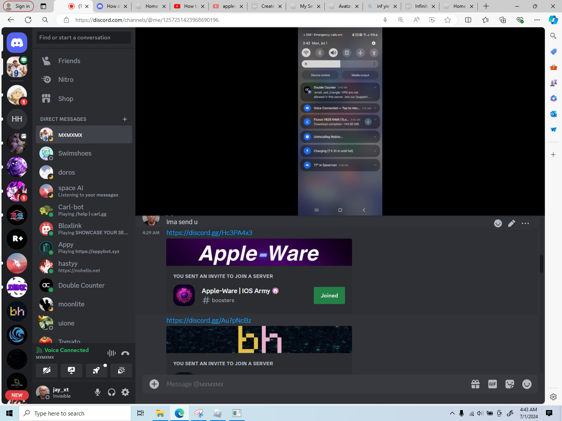This screenshot has height=421, width=562.
Task: Open the bh server icon in sidebar
Action: (x=17, y=311)
